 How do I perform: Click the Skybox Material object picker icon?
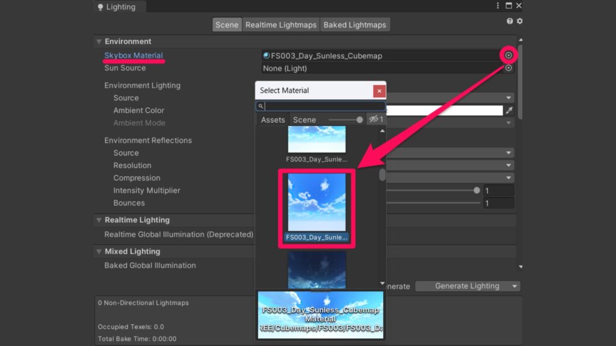point(509,55)
